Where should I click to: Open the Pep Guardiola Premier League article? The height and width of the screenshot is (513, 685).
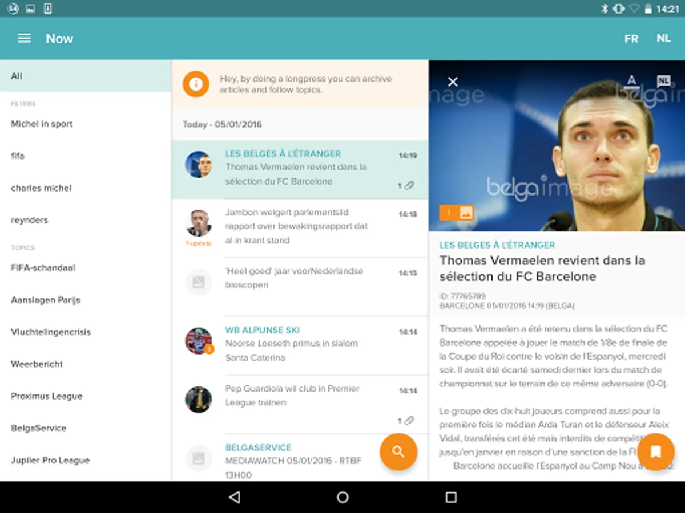300,404
